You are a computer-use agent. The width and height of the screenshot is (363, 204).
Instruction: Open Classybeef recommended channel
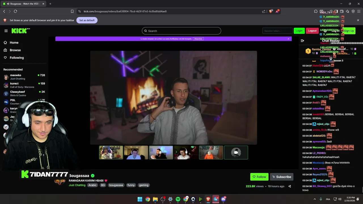24,93
